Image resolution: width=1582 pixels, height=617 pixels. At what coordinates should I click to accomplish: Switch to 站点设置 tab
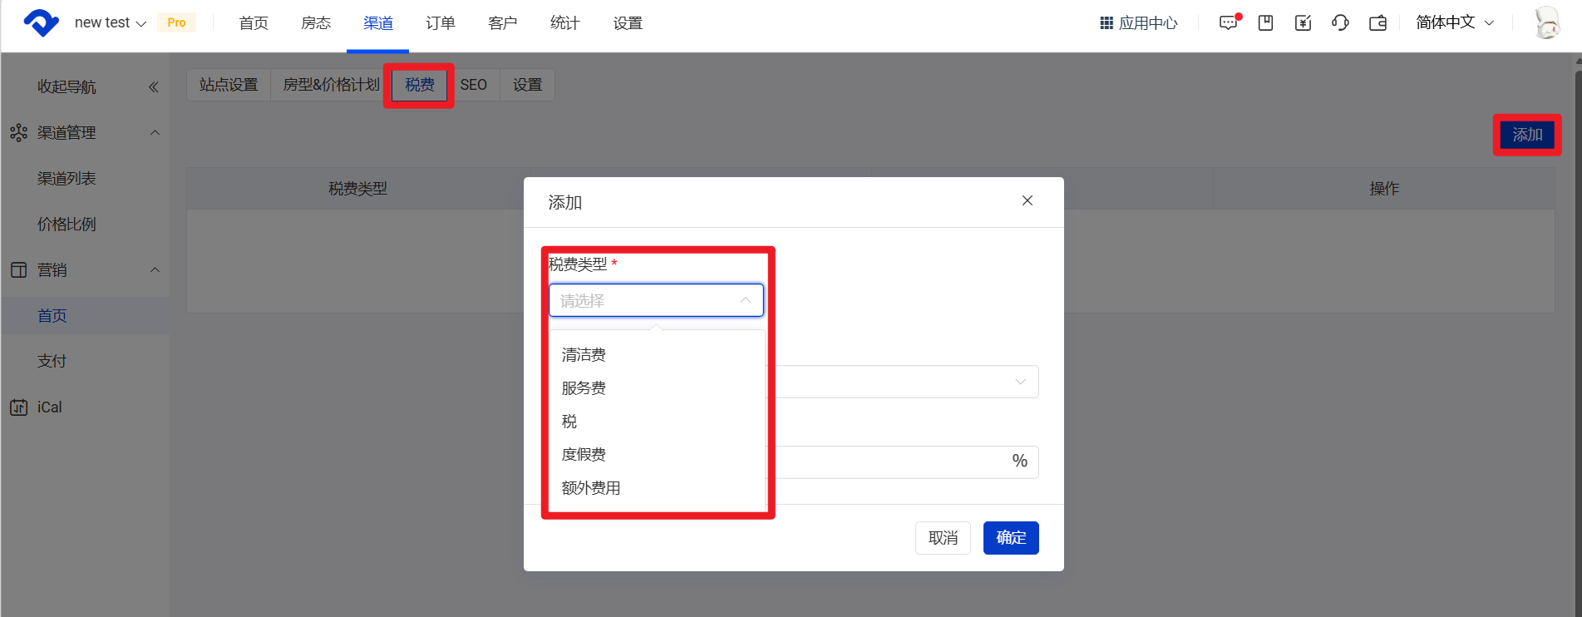229,85
